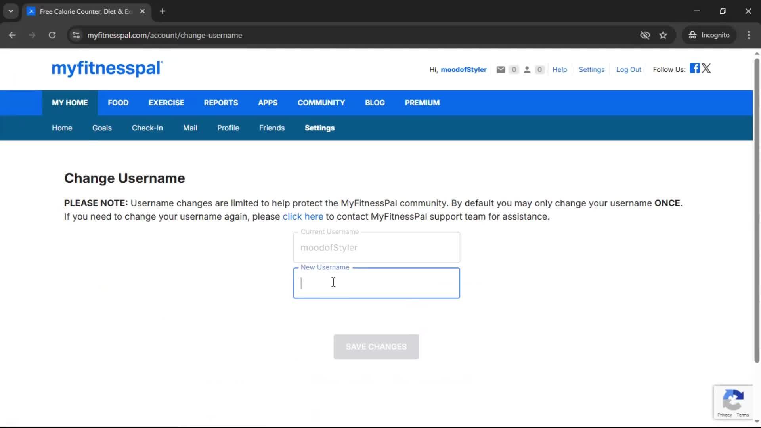This screenshot has height=428, width=761.
Task: Click the third-party cookies blocked eye icon
Action: [645, 35]
